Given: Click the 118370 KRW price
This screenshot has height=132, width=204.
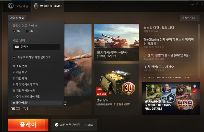Looking at the screenshot, I should (x=122, y=105).
